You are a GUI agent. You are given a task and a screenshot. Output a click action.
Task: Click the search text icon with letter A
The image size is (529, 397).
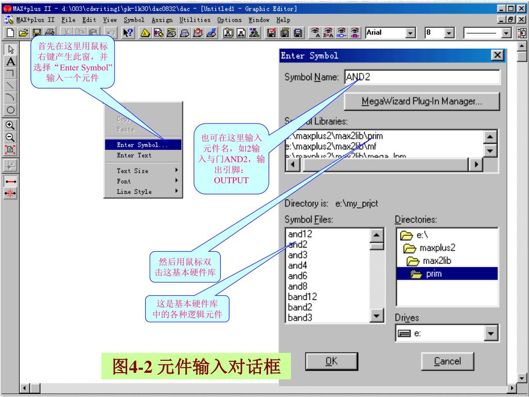coord(315,33)
